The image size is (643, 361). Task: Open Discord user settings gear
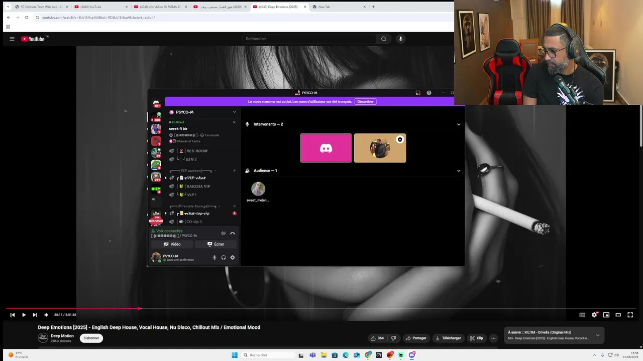[233, 258]
